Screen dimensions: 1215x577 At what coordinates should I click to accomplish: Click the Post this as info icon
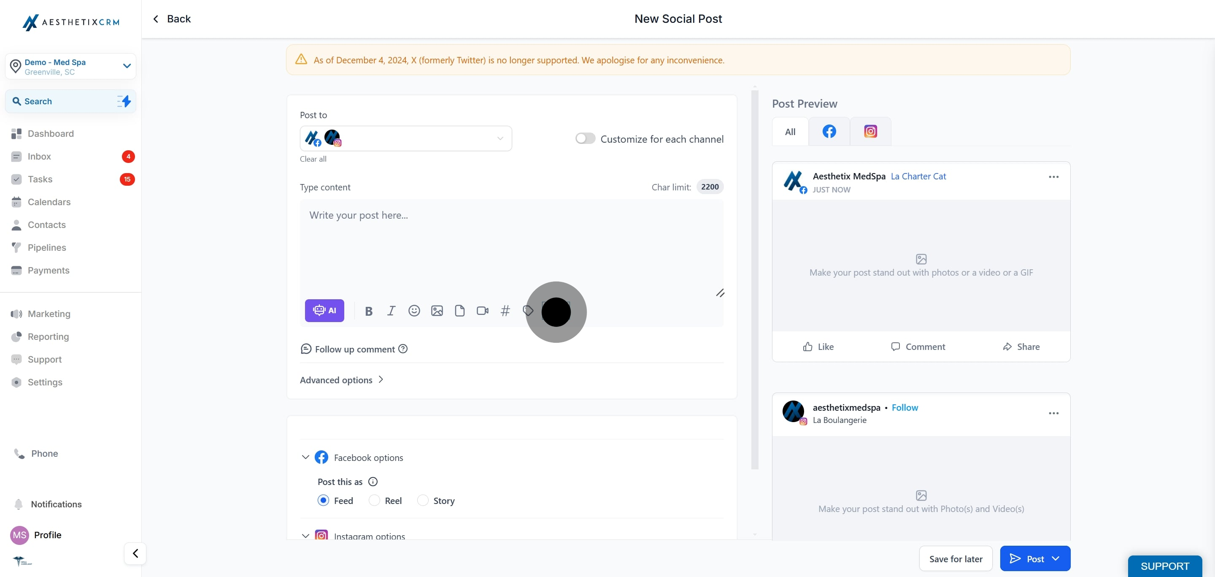point(373,481)
